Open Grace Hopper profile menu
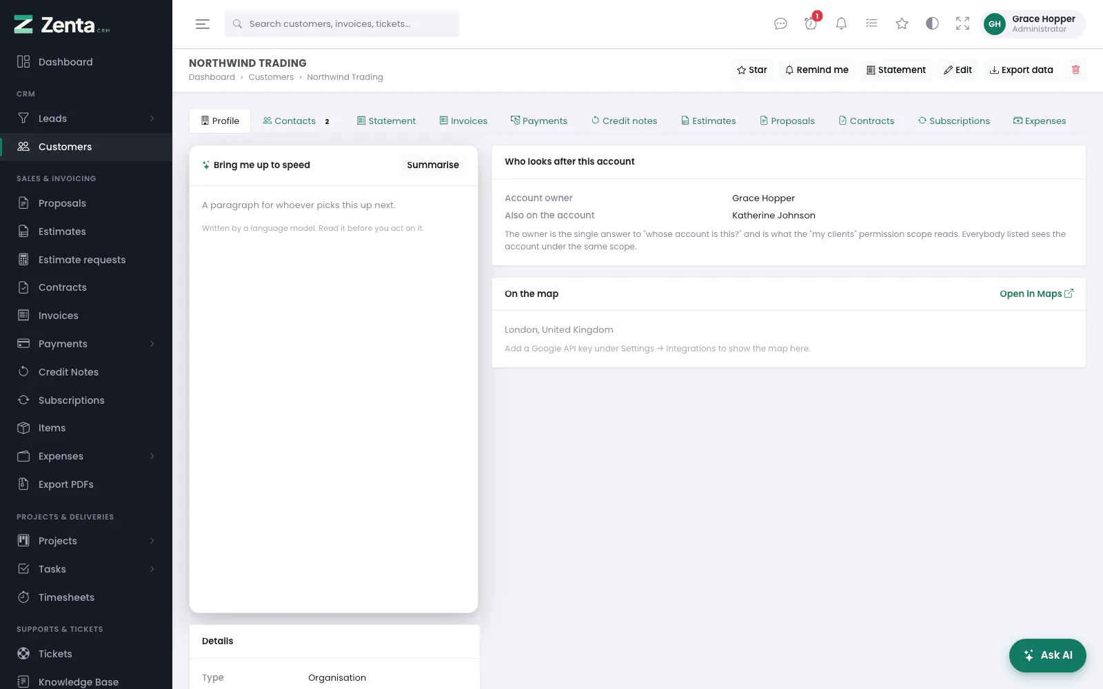Screen dimensions: 1103x689 tap(1033, 24)
